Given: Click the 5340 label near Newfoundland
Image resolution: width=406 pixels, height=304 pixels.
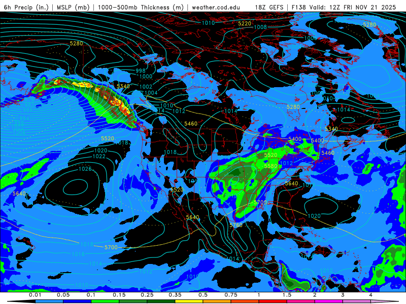Looking at the screenshot, I should click(x=331, y=129).
